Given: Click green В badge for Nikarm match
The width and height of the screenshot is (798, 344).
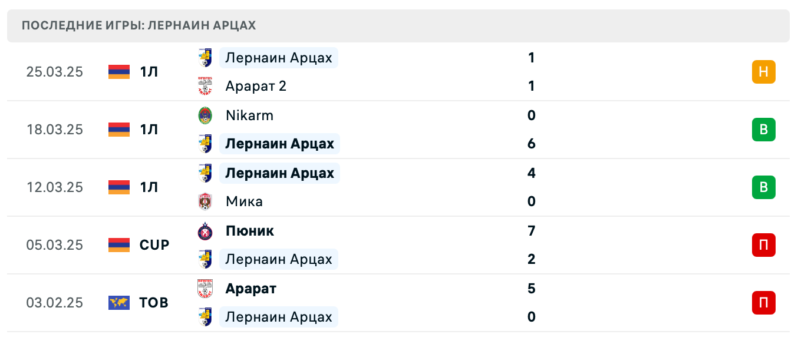Looking at the screenshot, I should pos(763,130).
